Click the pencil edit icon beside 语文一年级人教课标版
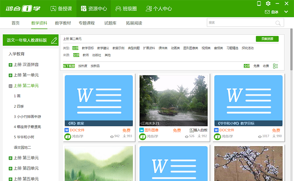Screen dimensions: 294x181 pyautogui.click(x=54, y=40)
